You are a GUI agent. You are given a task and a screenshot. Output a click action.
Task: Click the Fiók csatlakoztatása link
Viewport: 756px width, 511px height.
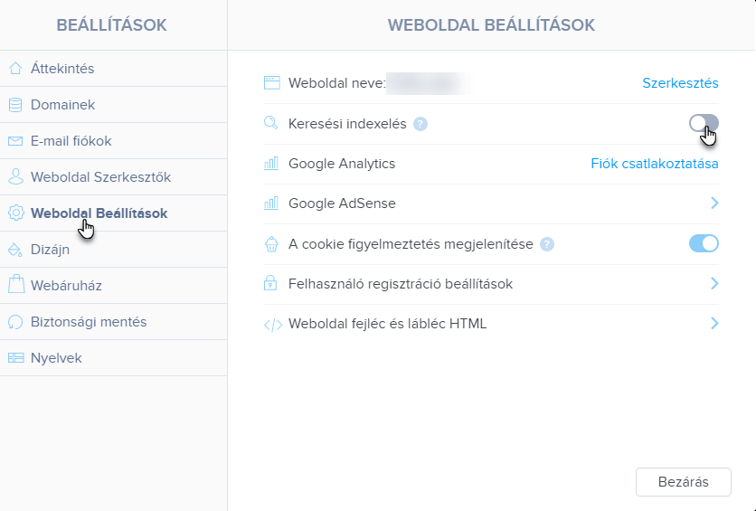[655, 164]
